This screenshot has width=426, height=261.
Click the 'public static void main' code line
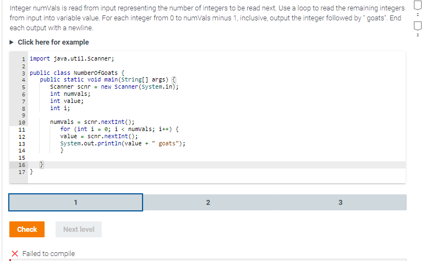pos(108,80)
